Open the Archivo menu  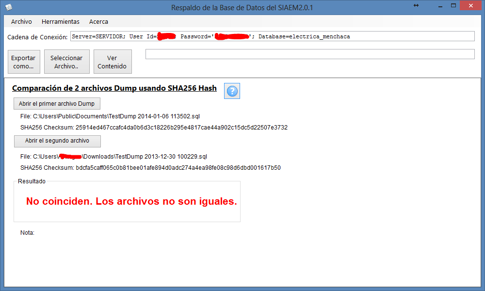[x=21, y=22]
